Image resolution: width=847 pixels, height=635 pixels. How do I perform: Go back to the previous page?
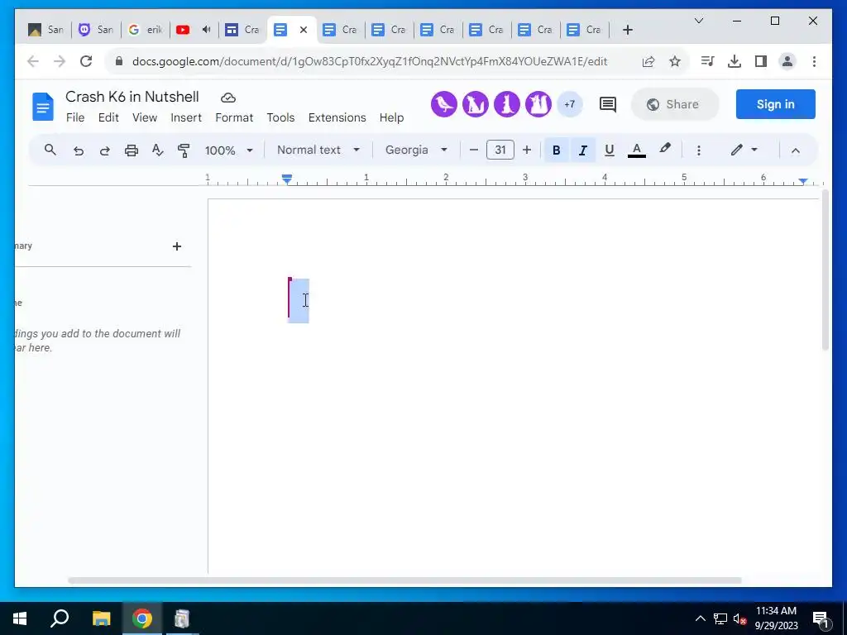(x=33, y=61)
